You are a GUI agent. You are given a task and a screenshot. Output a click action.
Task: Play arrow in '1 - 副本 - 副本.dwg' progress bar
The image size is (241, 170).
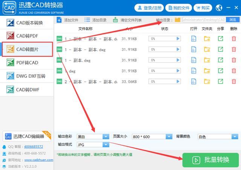[x=178, y=49]
